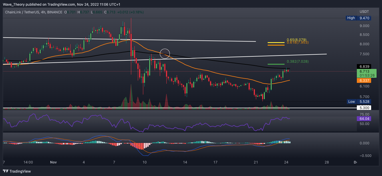Click the USDT currency label on the price axis
The width and height of the screenshot is (382, 176).
tap(364, 11)
